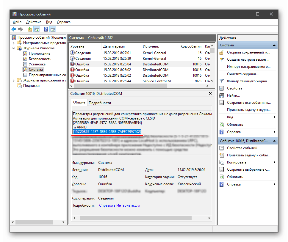Collapse the Система actions section
Viewport: 288px width, 242px height.
274,45
